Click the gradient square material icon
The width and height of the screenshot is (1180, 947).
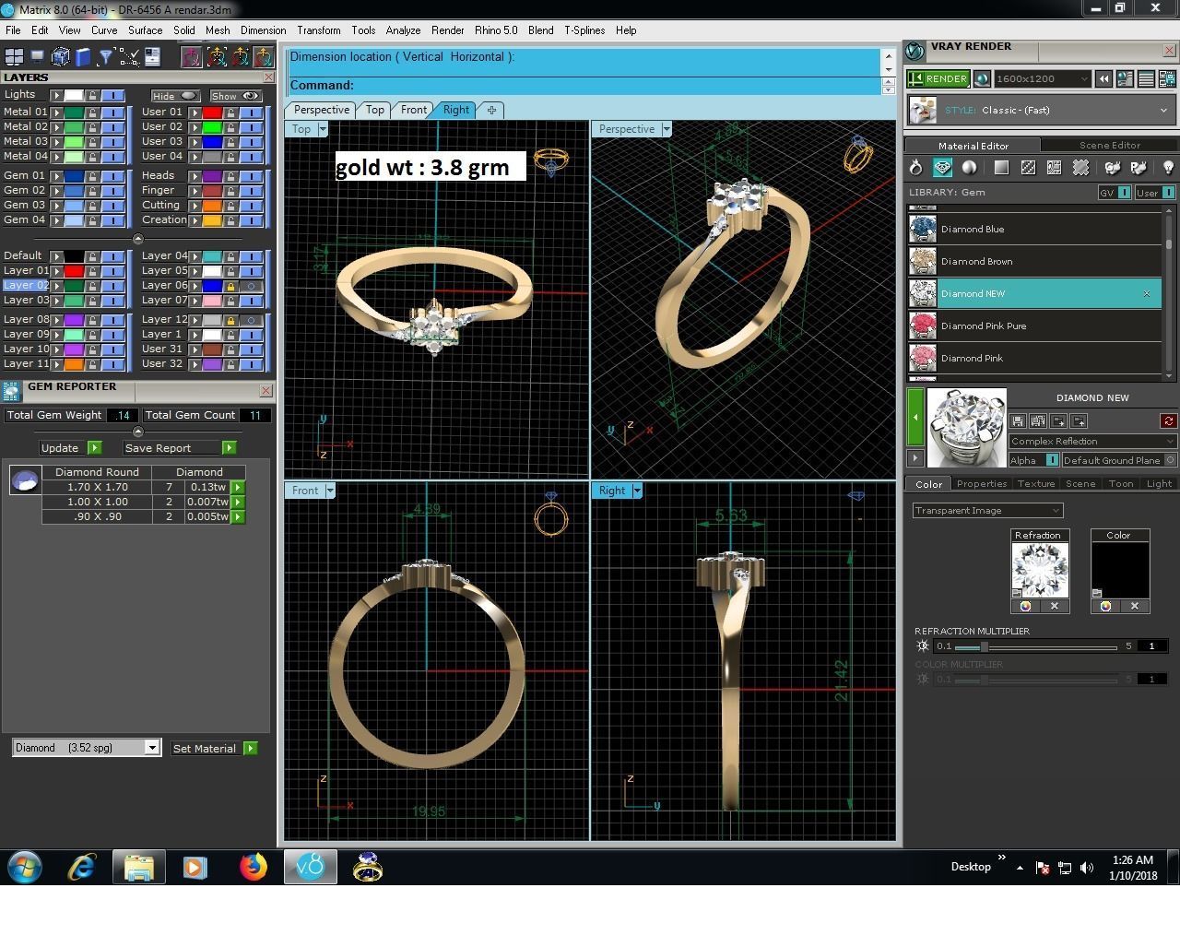pos(1001,167)
